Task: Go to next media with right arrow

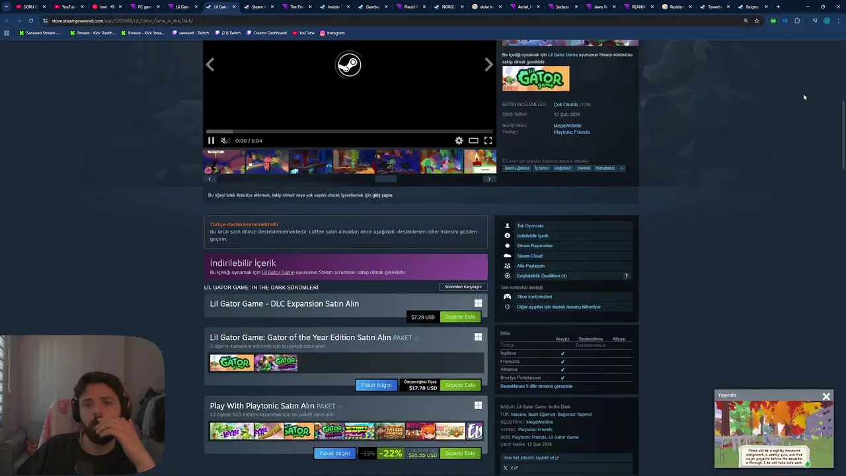Action: pyautogui.click(x=488, y=64)
